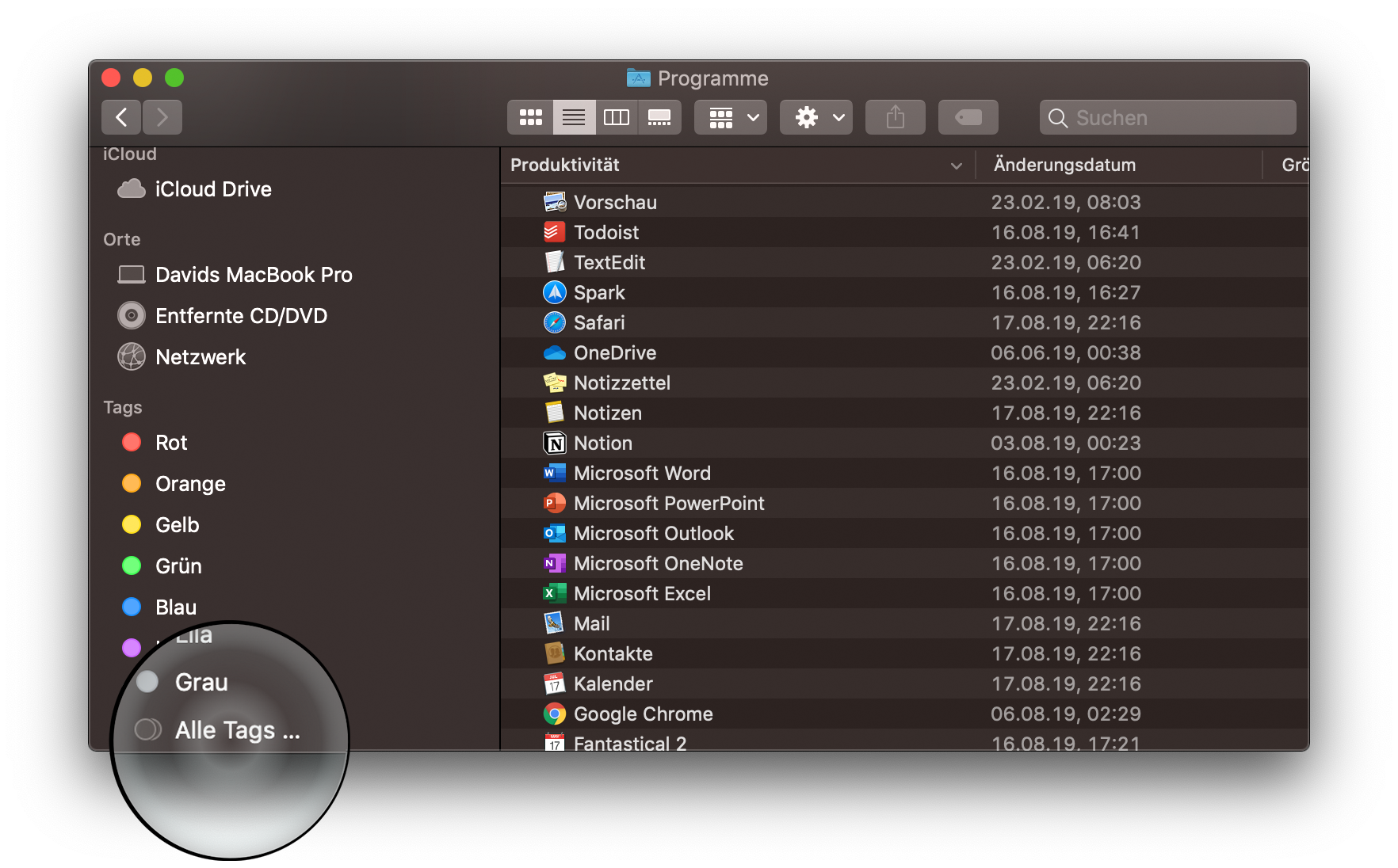Show Alle Tags in sidebar
Screen dimensions: 1398x868
coord(218,729)
